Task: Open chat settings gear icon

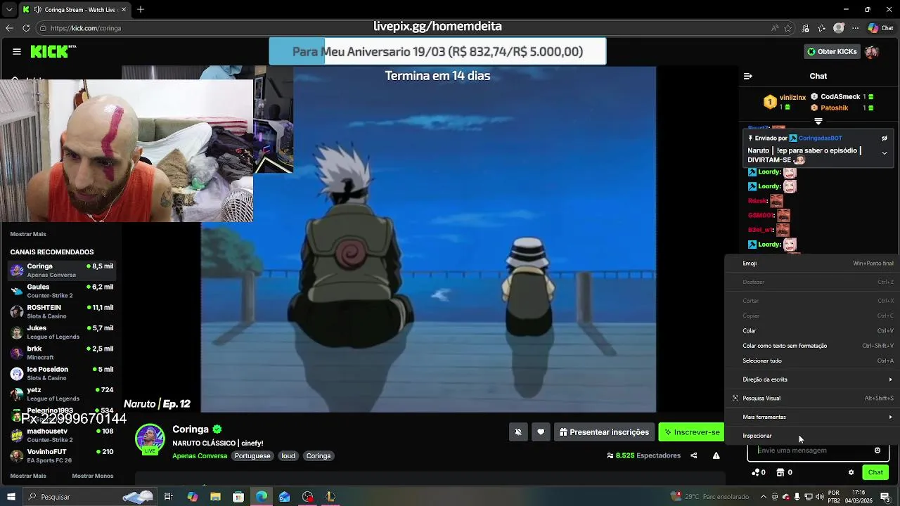Action: (x=851, y=473)
